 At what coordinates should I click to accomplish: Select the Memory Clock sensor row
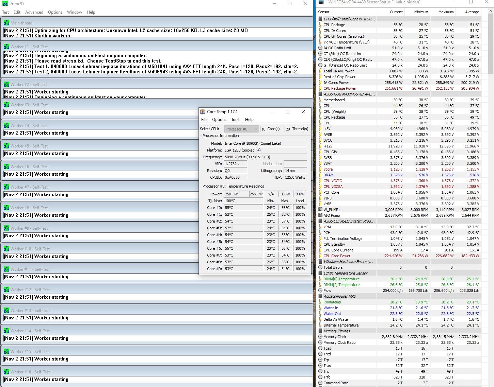(399, 337)
